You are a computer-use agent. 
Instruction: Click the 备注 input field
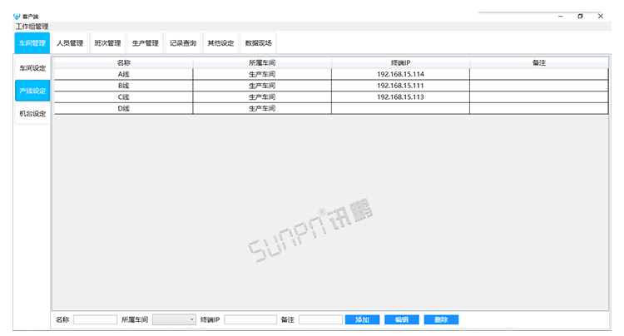320,319
